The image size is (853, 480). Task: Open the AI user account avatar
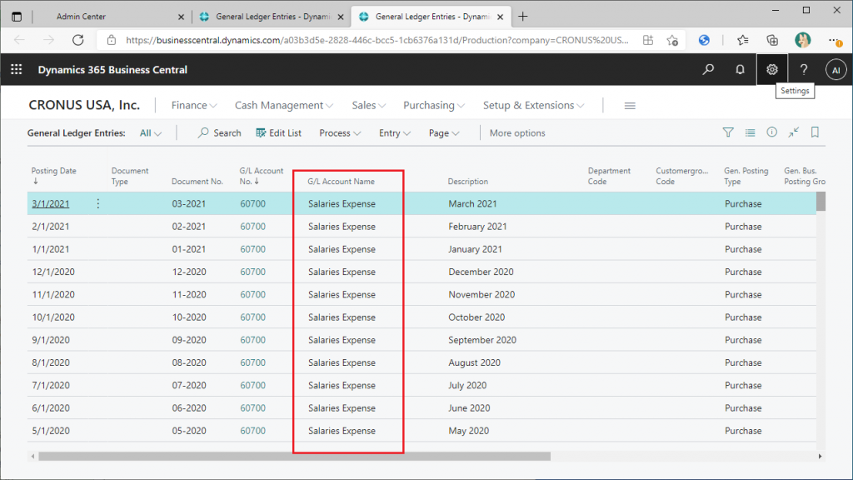(x=836, y=70)
